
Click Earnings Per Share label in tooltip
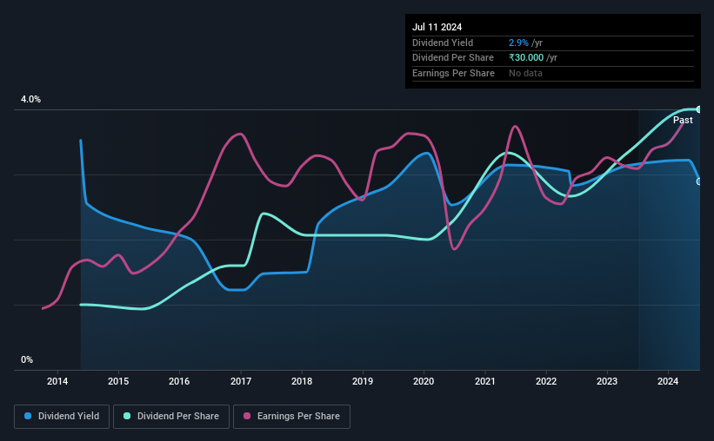click(453, 73)
